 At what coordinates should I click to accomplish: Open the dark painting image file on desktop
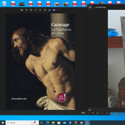click(x=22, y=4)
